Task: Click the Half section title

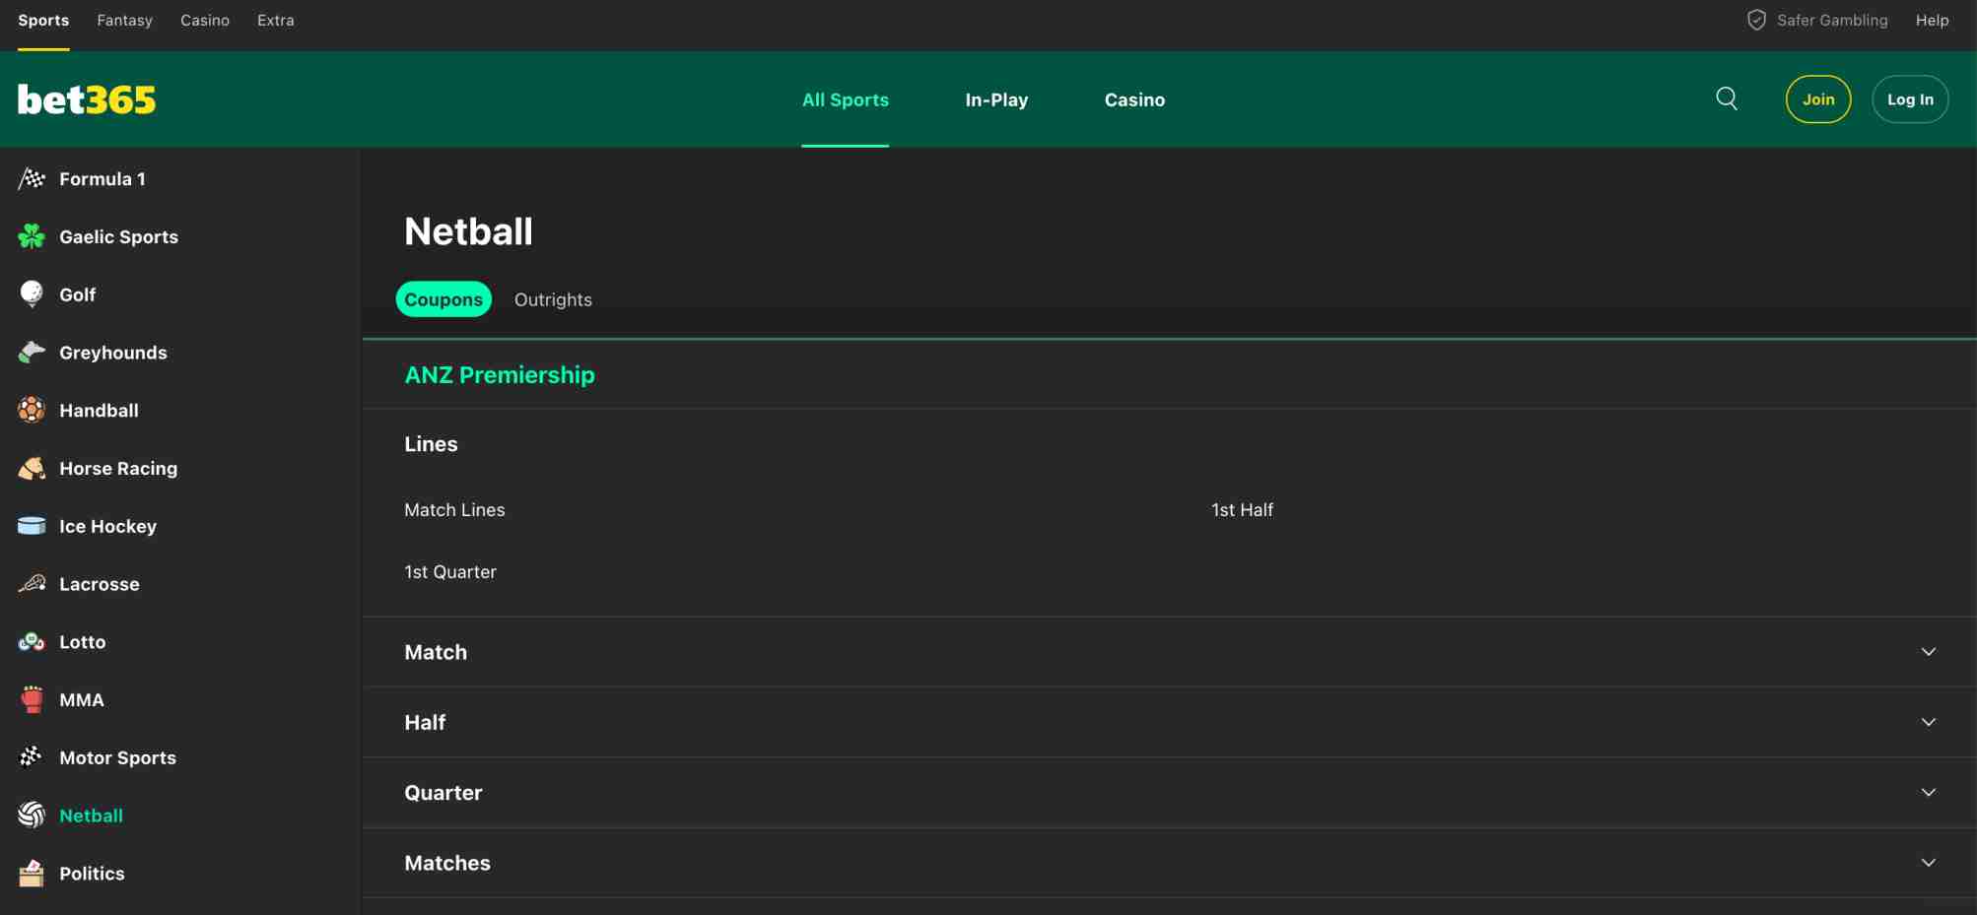Action: tap(425, 722)
